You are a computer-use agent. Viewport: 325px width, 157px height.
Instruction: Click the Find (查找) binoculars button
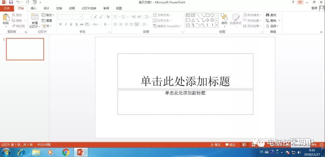271,15
